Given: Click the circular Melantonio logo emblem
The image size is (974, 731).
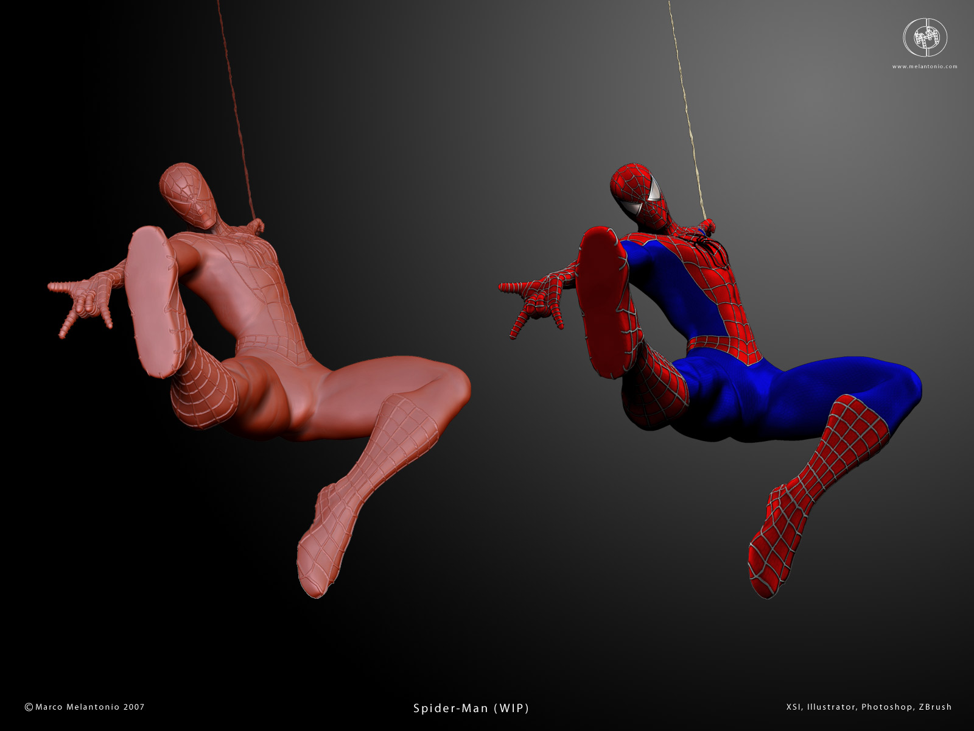Looking at the screenshot, I should 925,39.
